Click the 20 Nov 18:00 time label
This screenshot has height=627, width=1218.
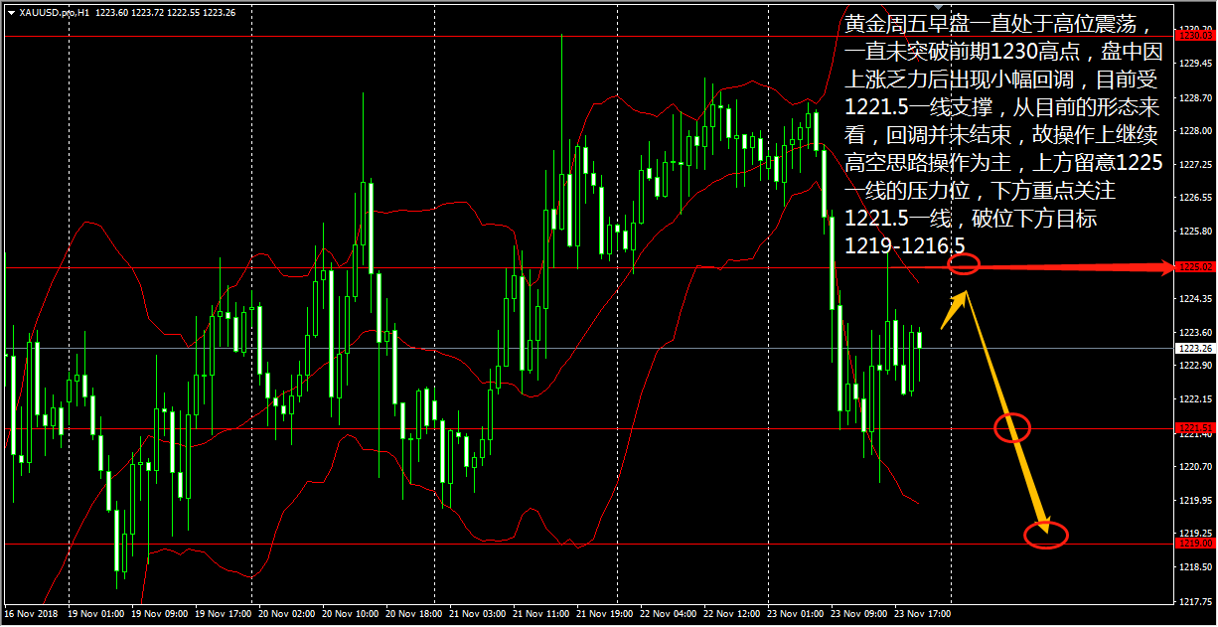tap(414, 614)
